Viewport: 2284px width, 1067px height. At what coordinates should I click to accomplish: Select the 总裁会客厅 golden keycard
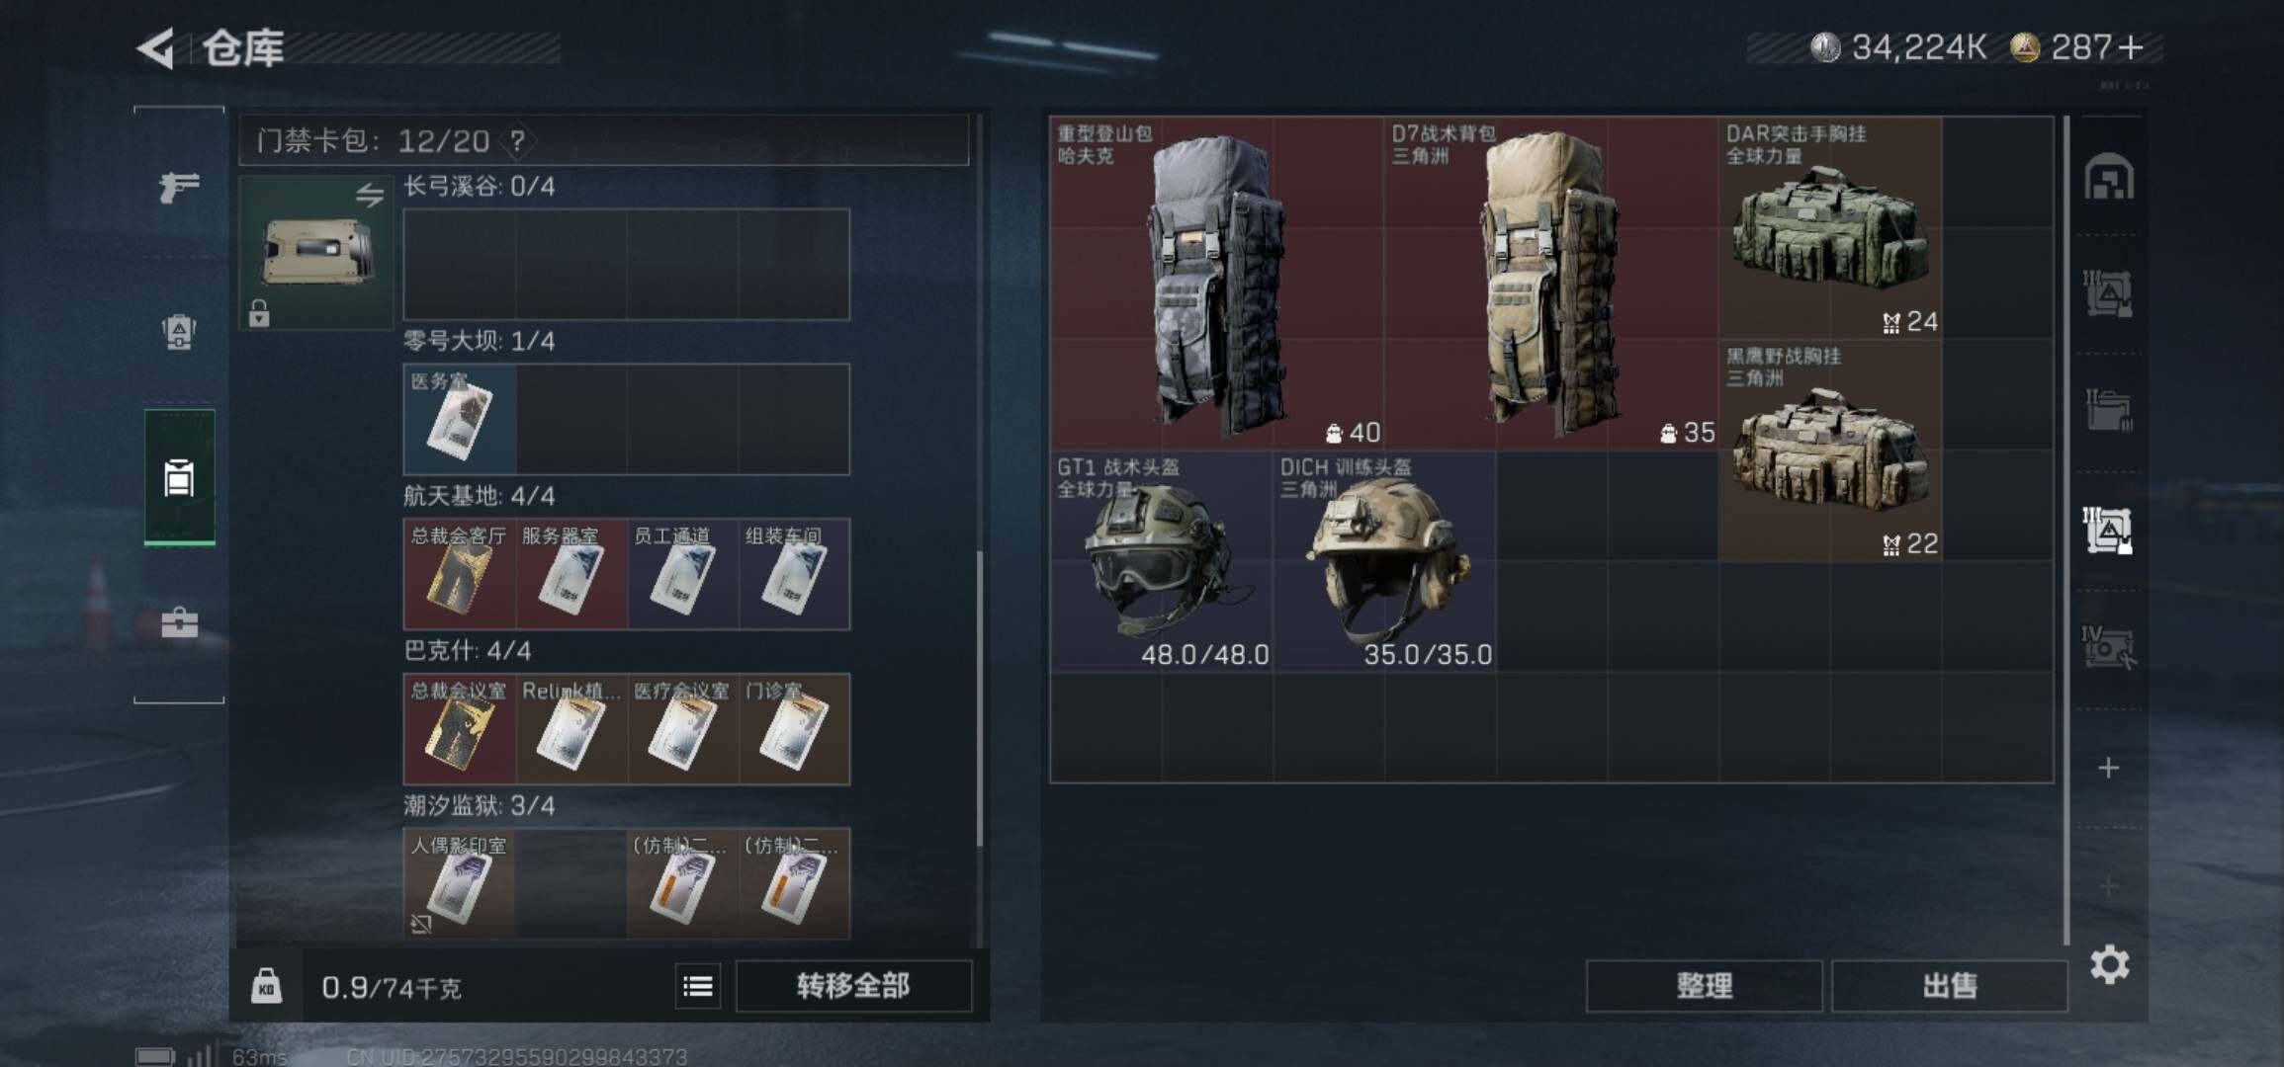tap(459, 574)
